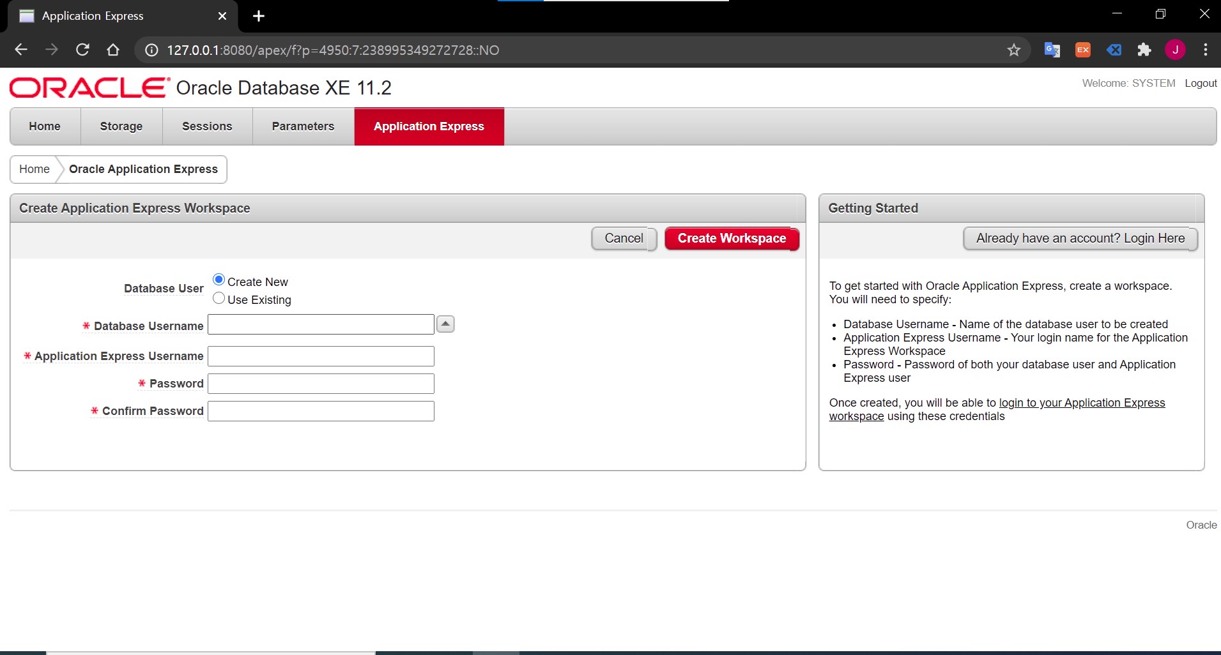Switch to the Storage tab
Image resolution: width=1221 pixels, height=655 pixels.
click(x=121, y=126)
